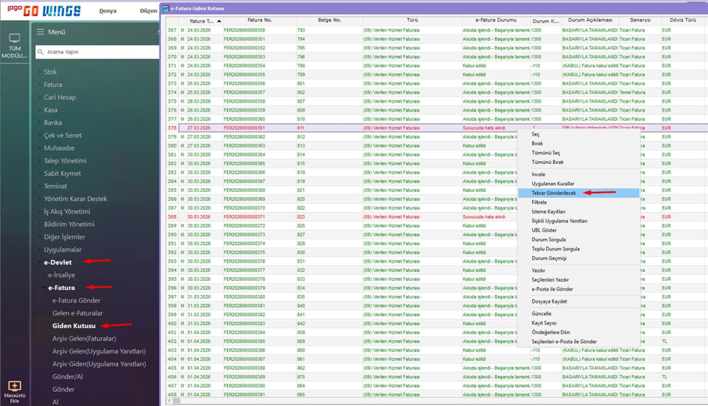Select Giden Kutusu in the sidebar
The width and height of the screenshot is (708, 406).
click(74, 326)
